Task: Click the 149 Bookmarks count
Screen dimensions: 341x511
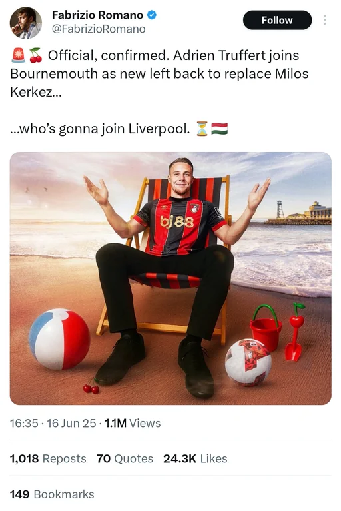Action: pyautogui.click(x=52, y=494)
